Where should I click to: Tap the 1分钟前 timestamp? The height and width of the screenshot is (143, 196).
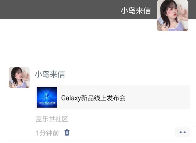[47, 133]
